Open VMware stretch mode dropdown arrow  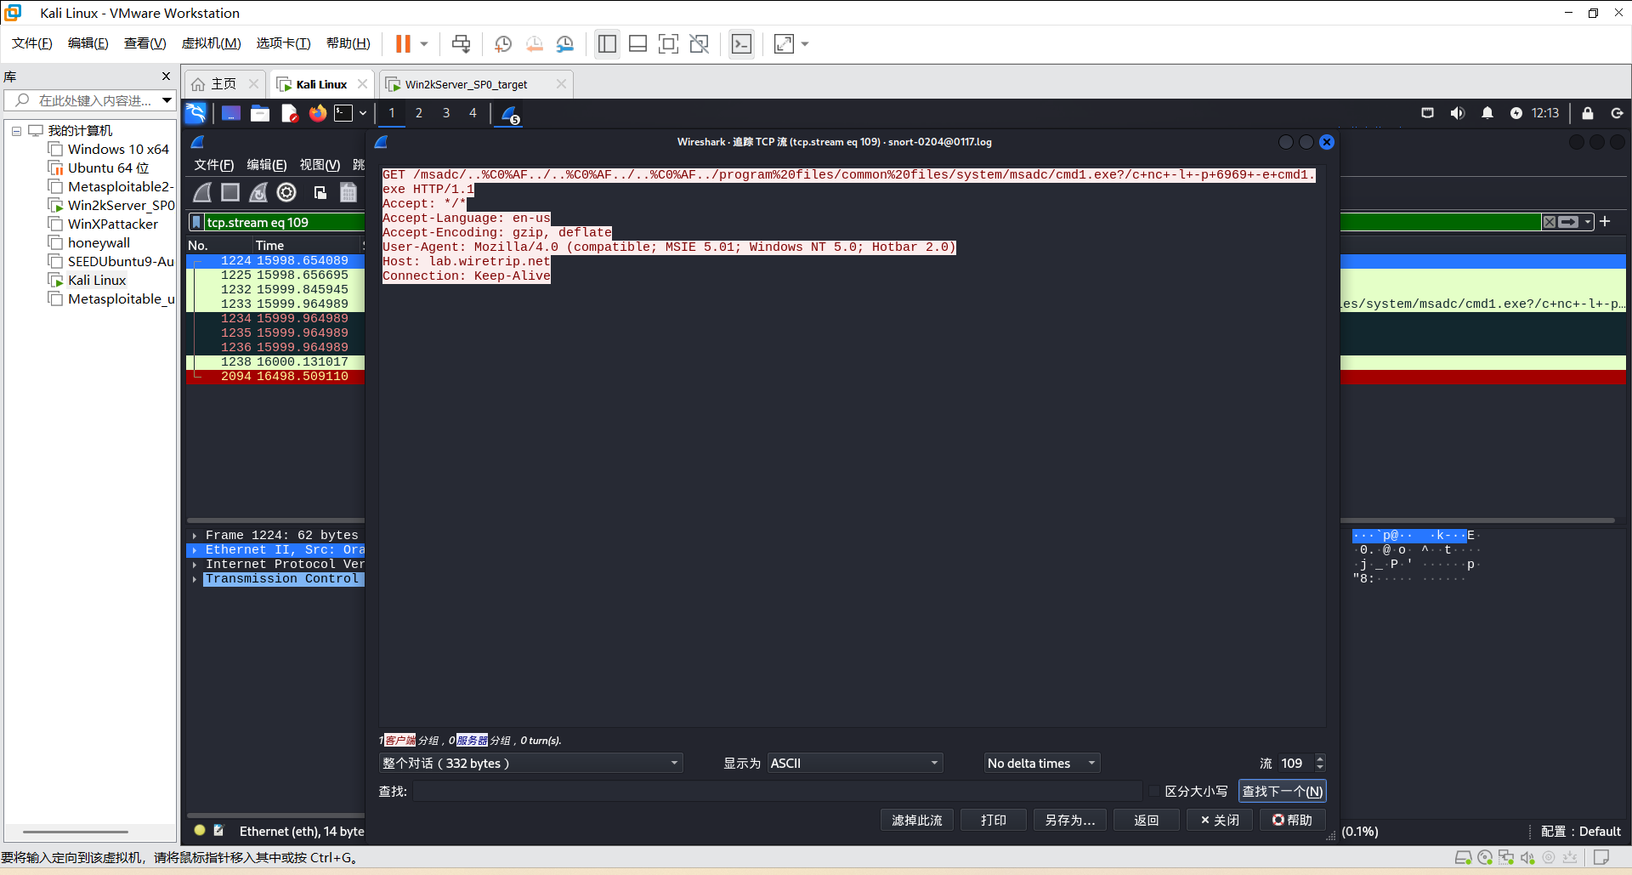(x=805, y=43)
